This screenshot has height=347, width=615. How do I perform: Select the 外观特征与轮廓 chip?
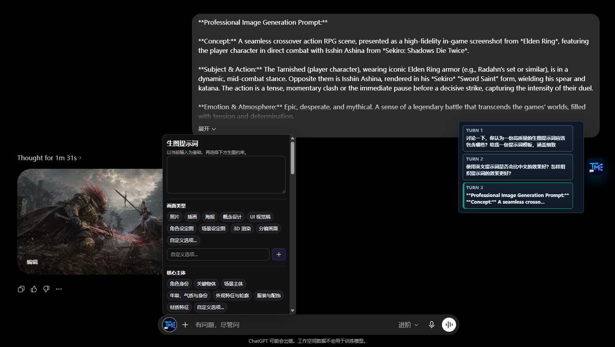click(x=232, y=296)
